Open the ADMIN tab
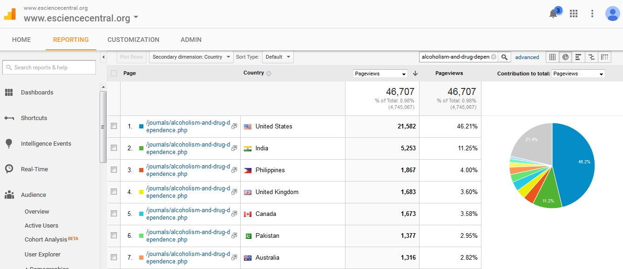Screen dimensions: 623x269 click(x=191, y=40)
